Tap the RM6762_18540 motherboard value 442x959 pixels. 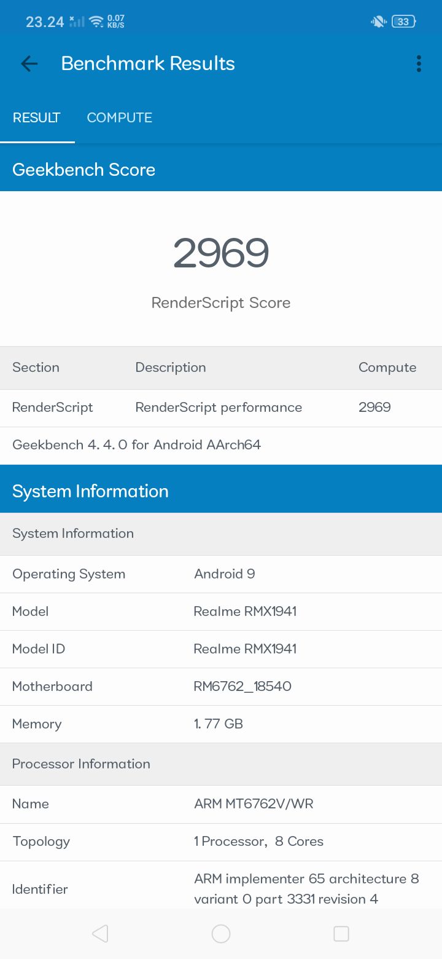(242, 687)
